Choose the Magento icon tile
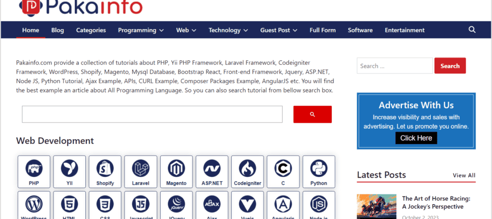Viewport: 492px width, 219px height. (x=177, y=172)
